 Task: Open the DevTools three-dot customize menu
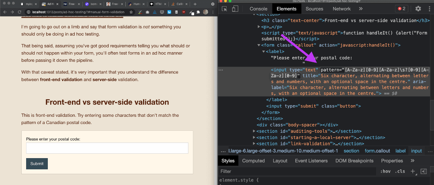tap(428, 8)
